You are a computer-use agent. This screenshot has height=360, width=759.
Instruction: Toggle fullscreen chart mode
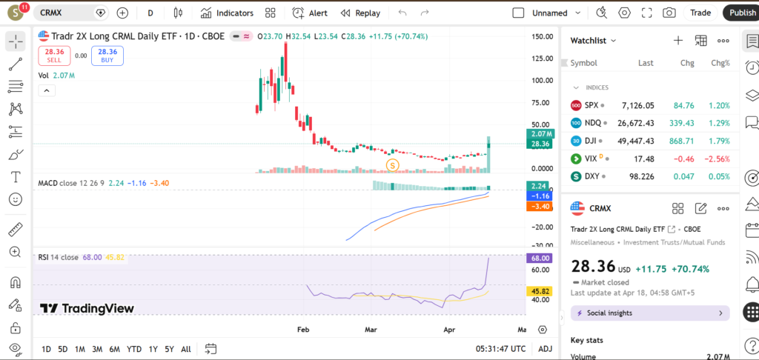[647, 13]
